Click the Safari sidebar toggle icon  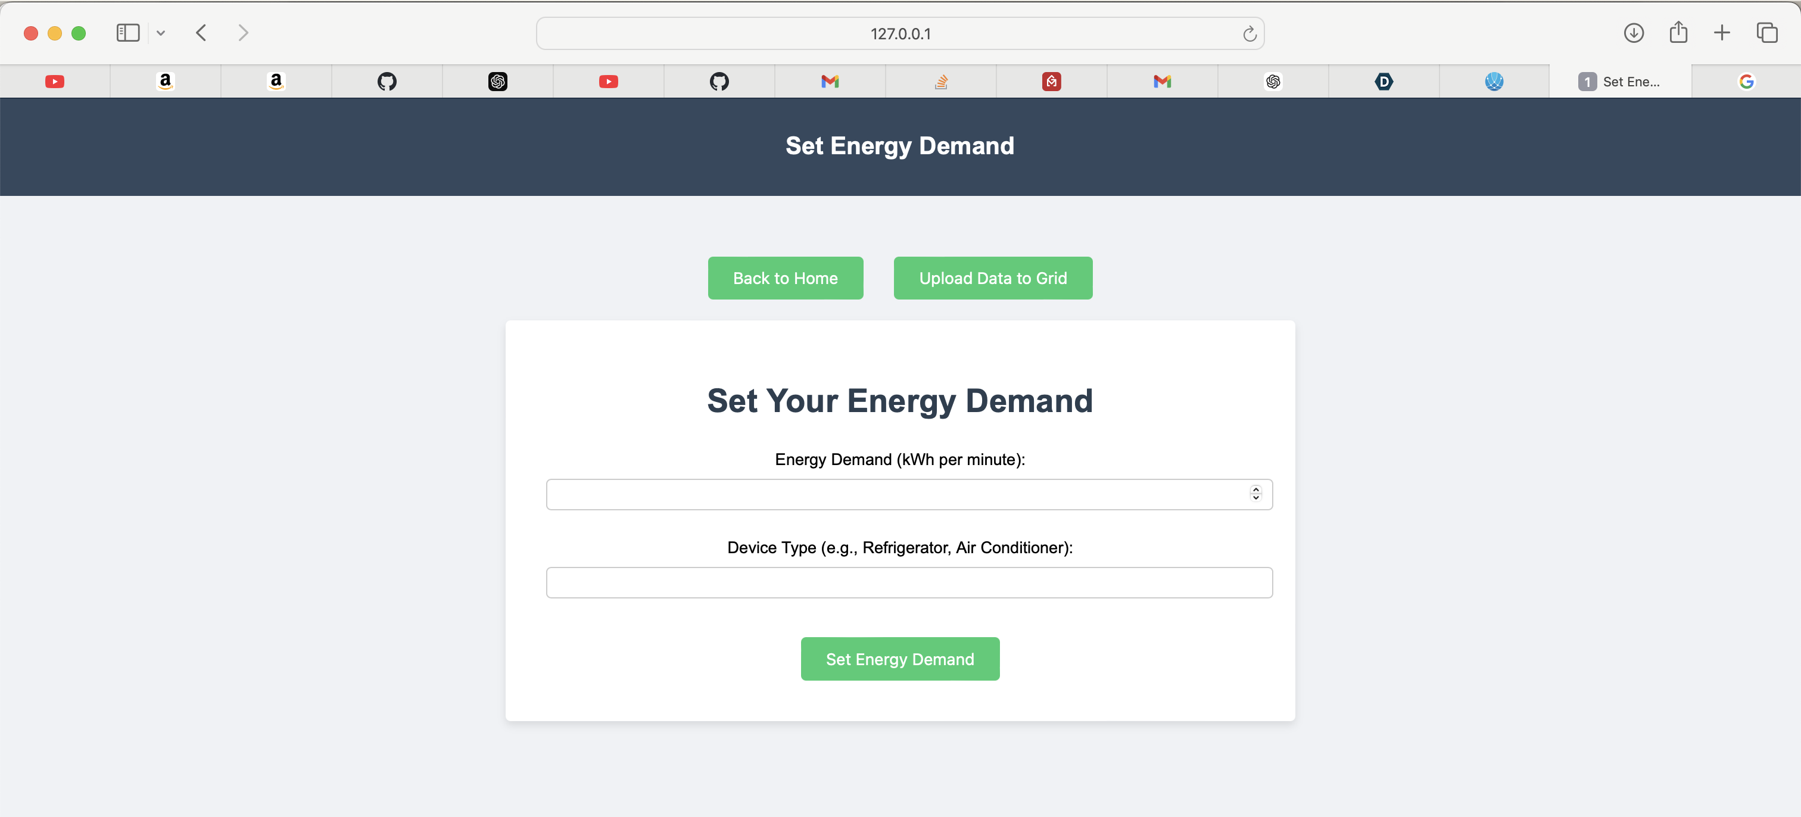coord(127,33)
